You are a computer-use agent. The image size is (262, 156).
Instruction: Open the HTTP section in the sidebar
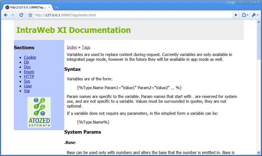coord(29,76)
